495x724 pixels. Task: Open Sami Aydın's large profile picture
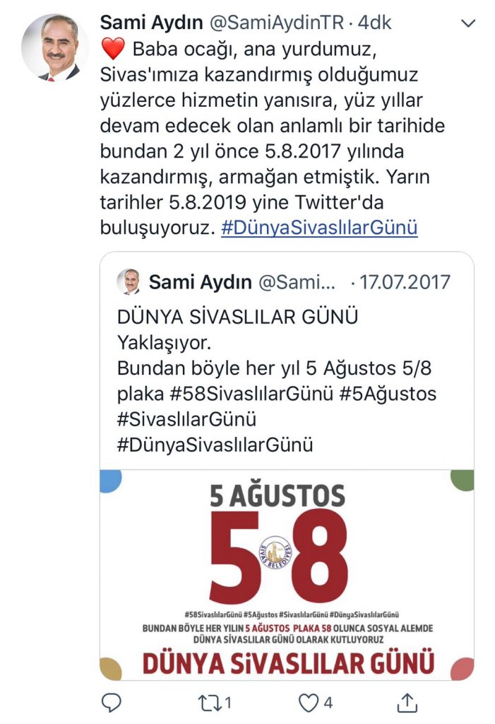54,47
